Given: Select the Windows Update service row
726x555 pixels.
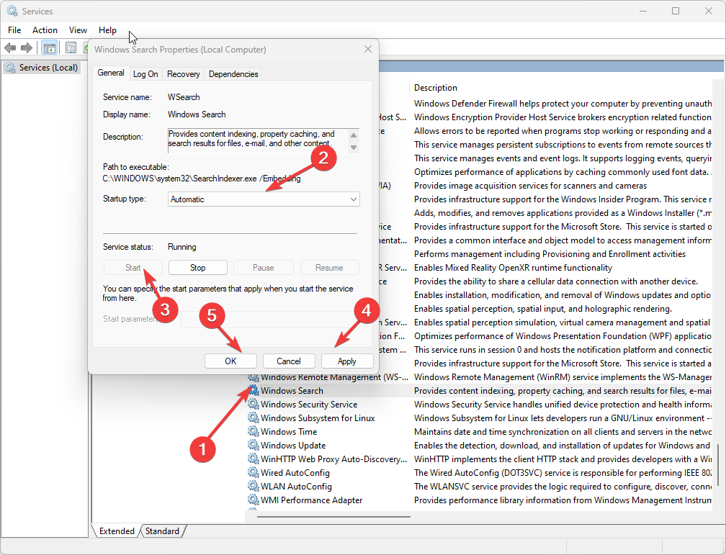Looking at the screenshot, I should click(x=479, y=446).
